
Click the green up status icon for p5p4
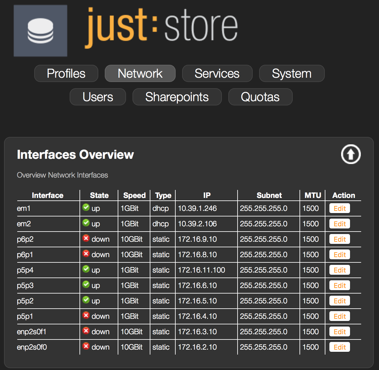coord(86,269)
